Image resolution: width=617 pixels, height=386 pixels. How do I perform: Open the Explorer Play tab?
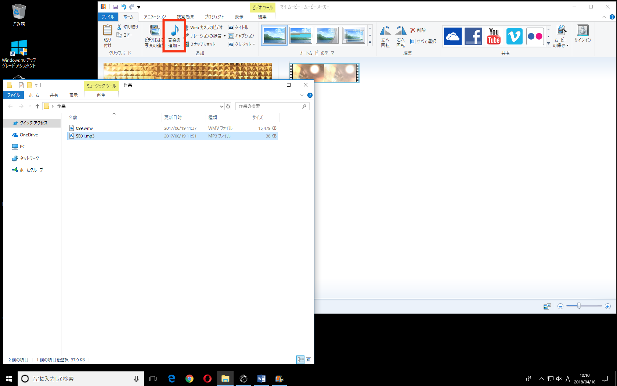[x=101, y=95]
